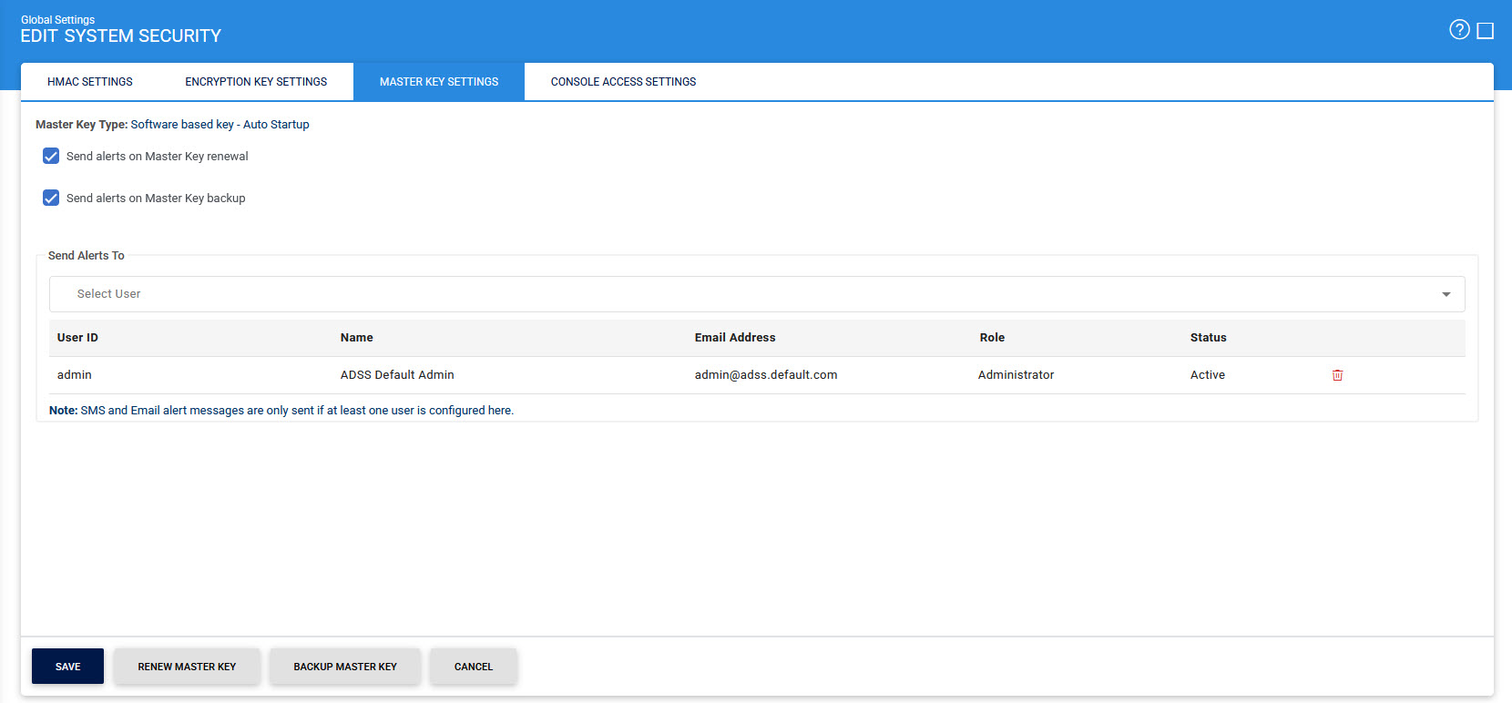Click the square maximize icon beside help

tap(1485, 31)
